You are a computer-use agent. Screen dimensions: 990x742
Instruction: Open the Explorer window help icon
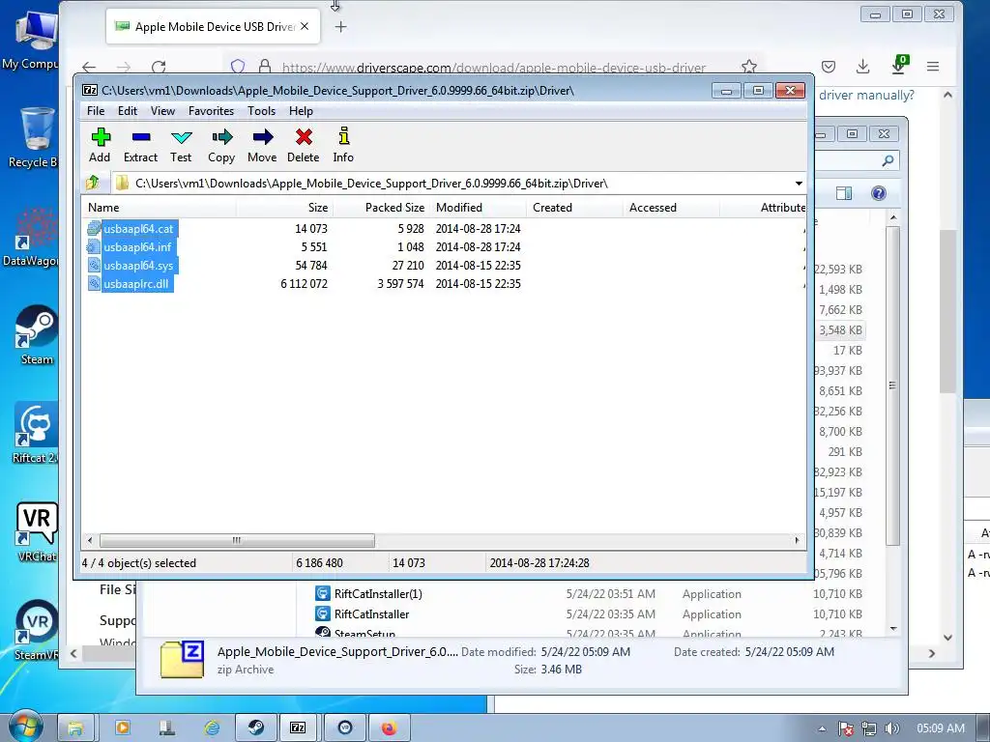(x=878, y=193)
